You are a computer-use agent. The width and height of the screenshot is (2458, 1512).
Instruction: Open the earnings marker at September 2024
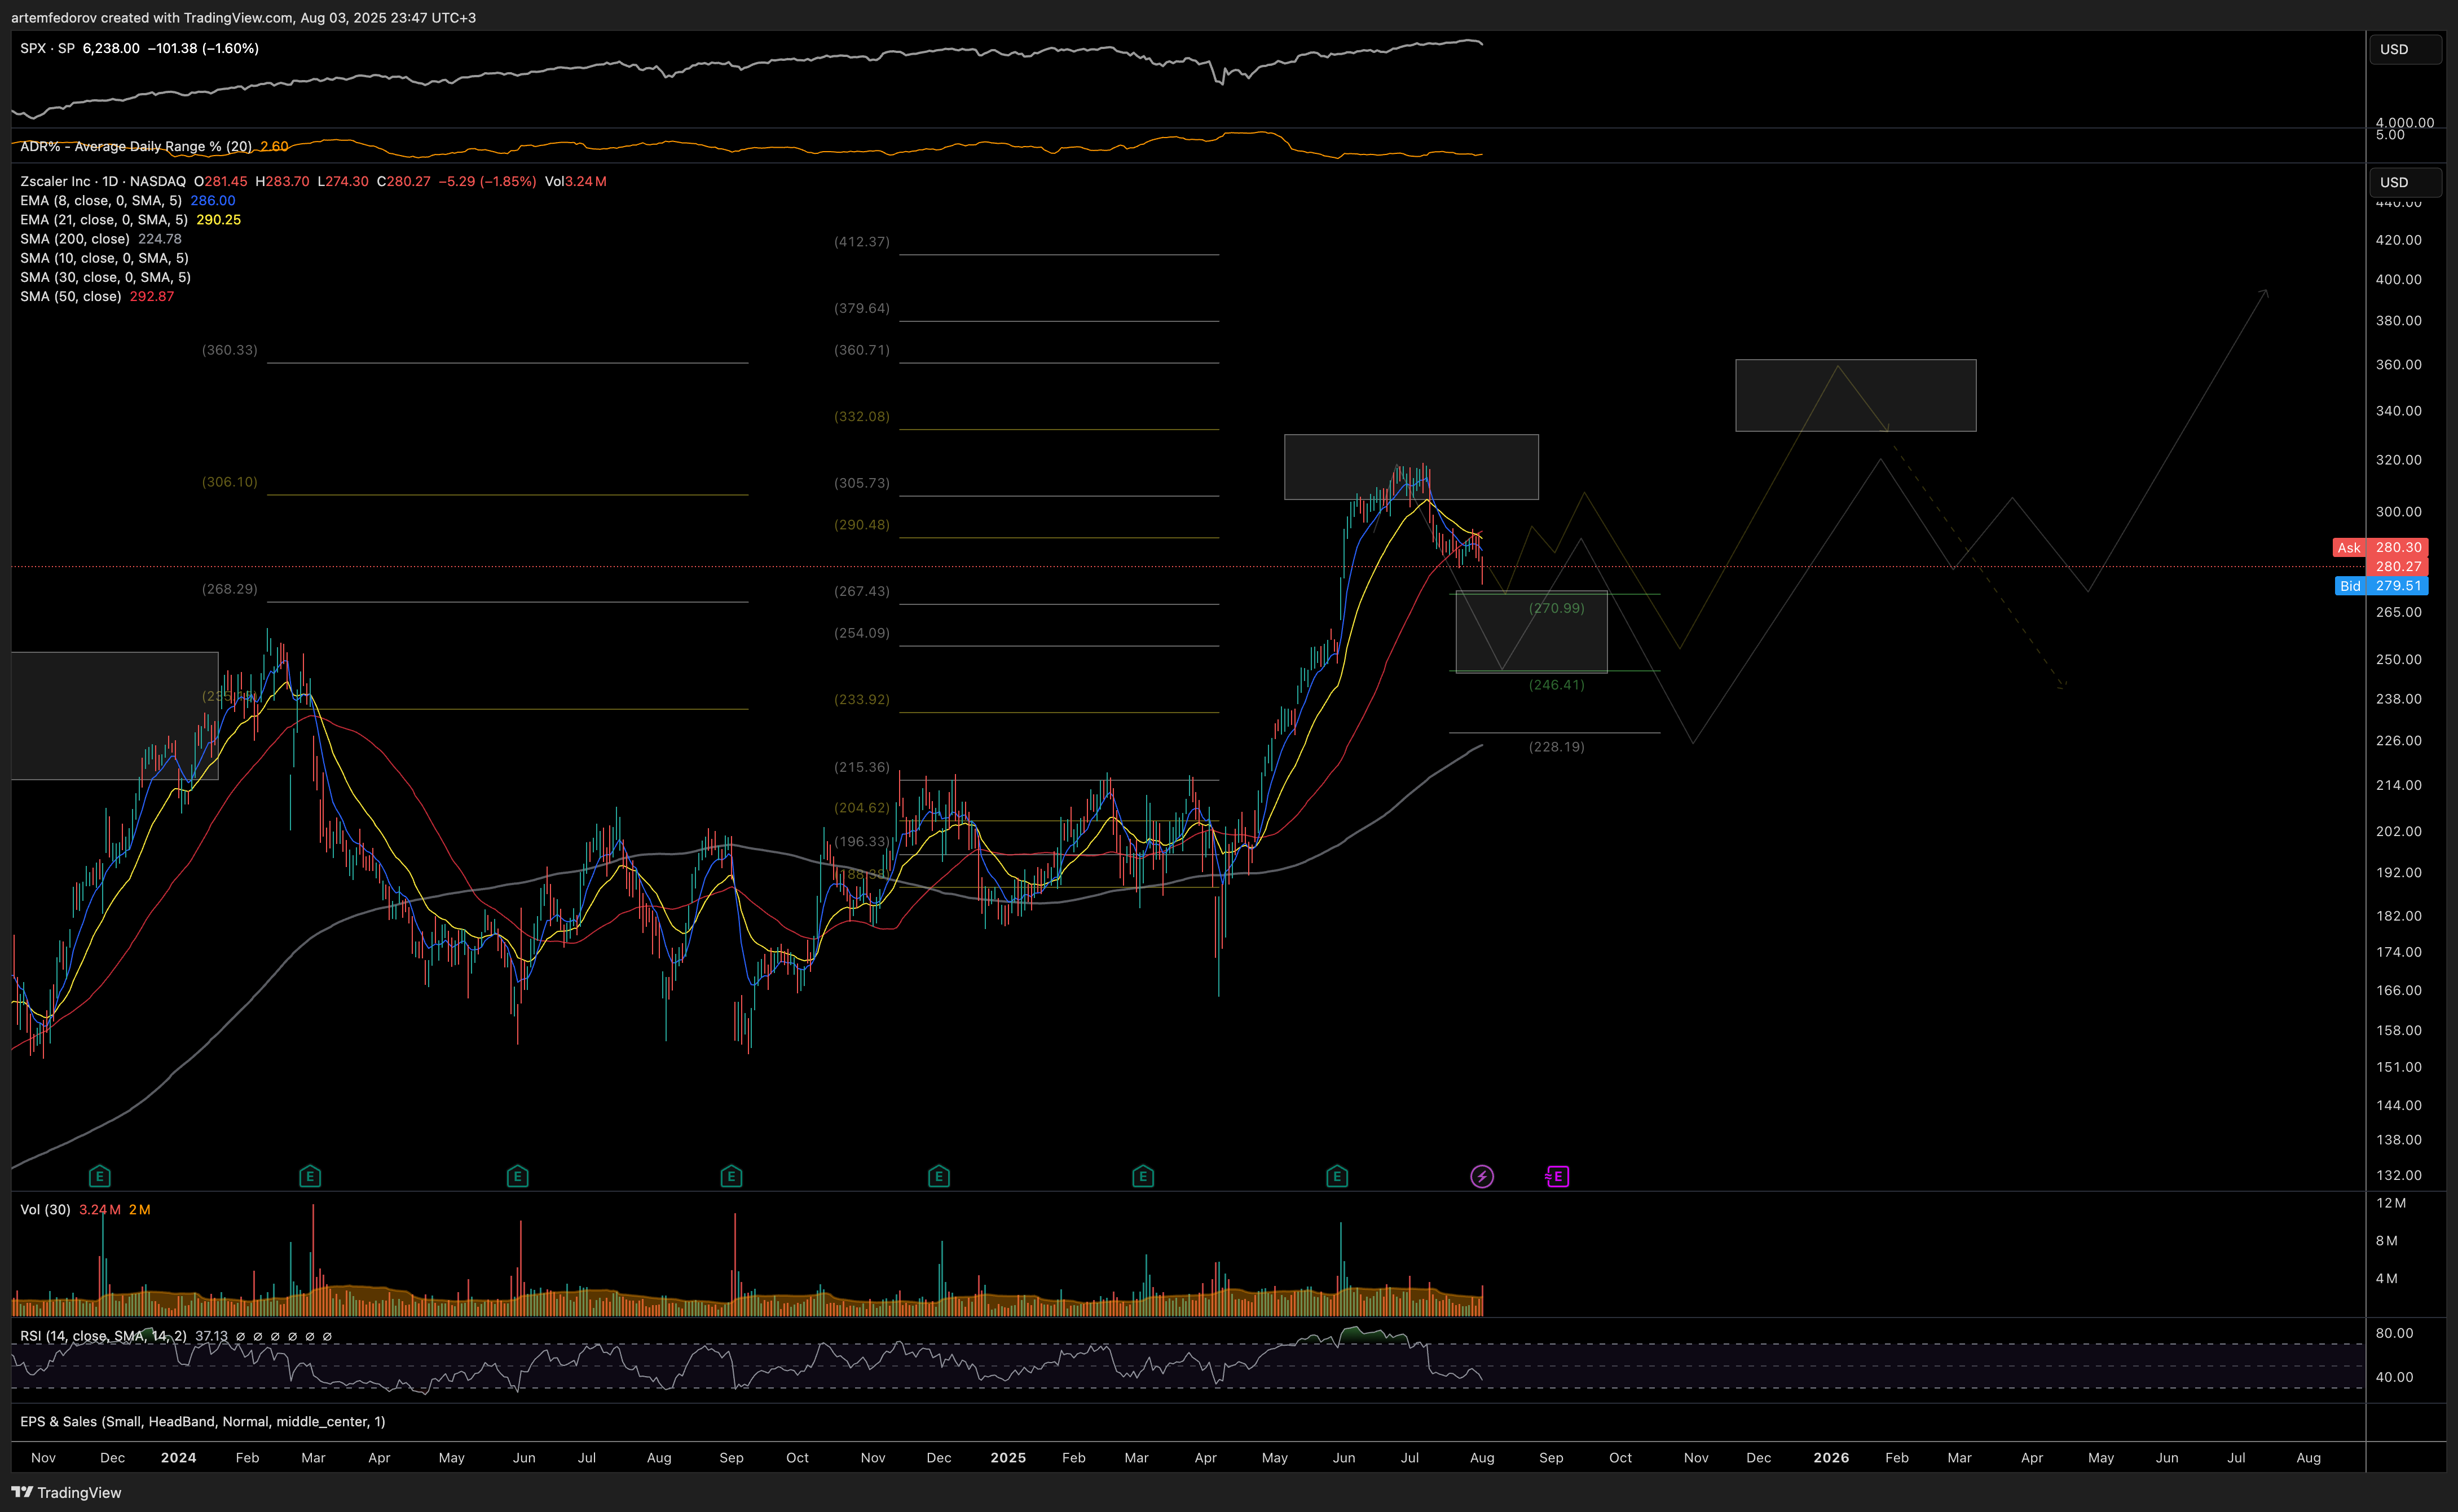[x=732, y=1176]
